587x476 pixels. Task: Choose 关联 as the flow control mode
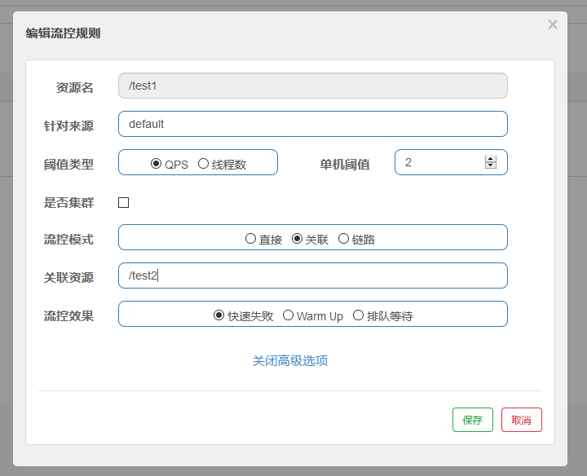point(298,239)
